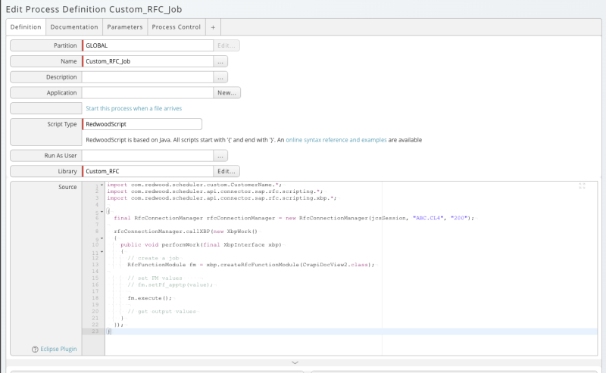Open the Process Control tab
606x373 pixels.
pyautogui.click(x=176, y=27)
